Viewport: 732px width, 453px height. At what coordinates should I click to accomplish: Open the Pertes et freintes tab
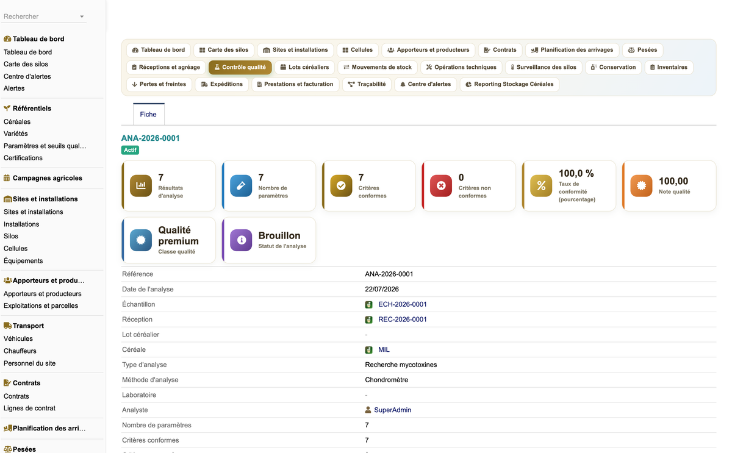click(x=159, y=84)
